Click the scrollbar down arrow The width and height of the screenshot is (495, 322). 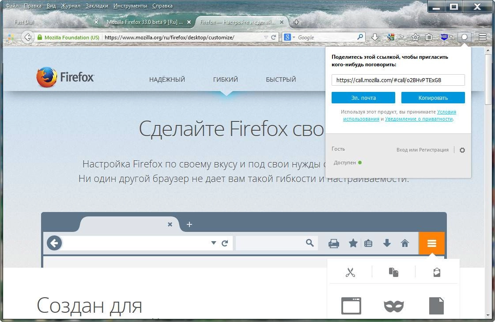click(488, 315)
